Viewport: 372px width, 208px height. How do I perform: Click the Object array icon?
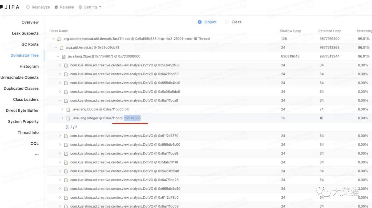click(x=64, y=57)
